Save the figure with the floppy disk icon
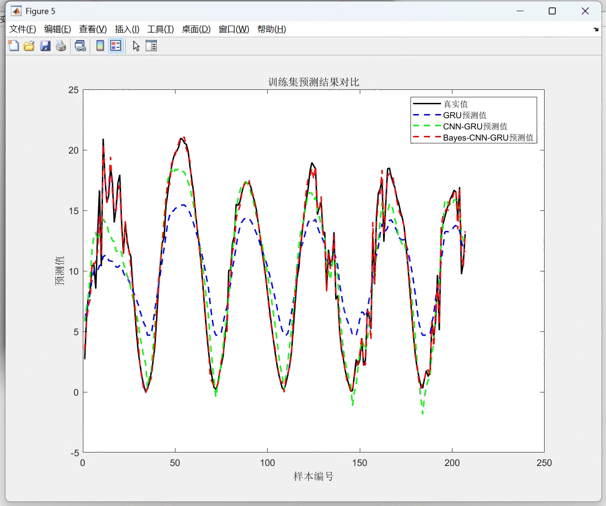The image size is (606, 506). coord(45,46)
